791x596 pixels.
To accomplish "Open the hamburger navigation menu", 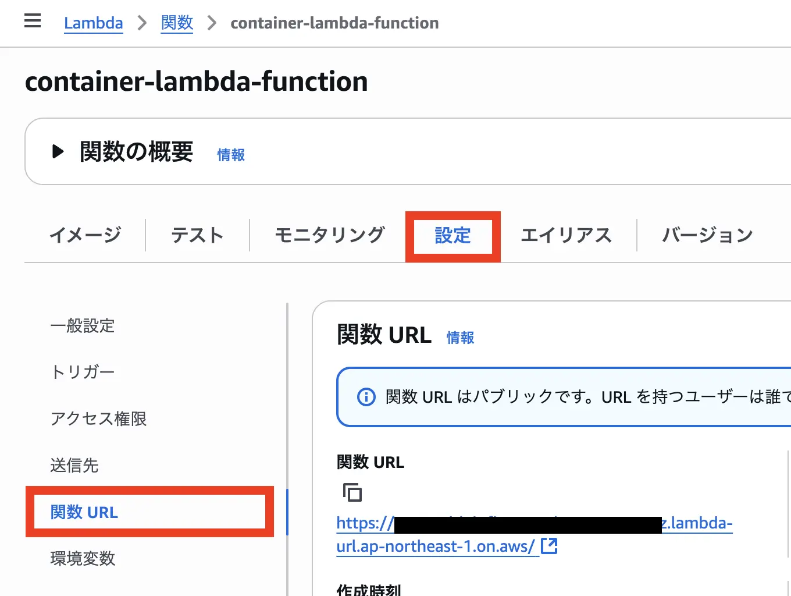I will point(33,21).
